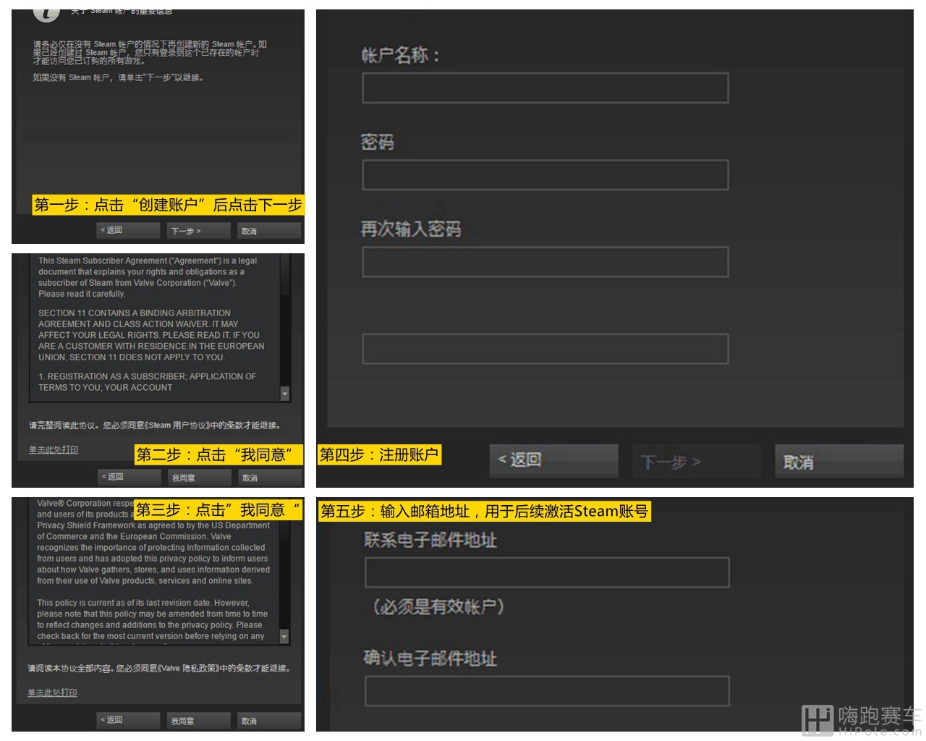Click 'This Steam Subscriber Agreement' opening paragraph

[148, 277]
